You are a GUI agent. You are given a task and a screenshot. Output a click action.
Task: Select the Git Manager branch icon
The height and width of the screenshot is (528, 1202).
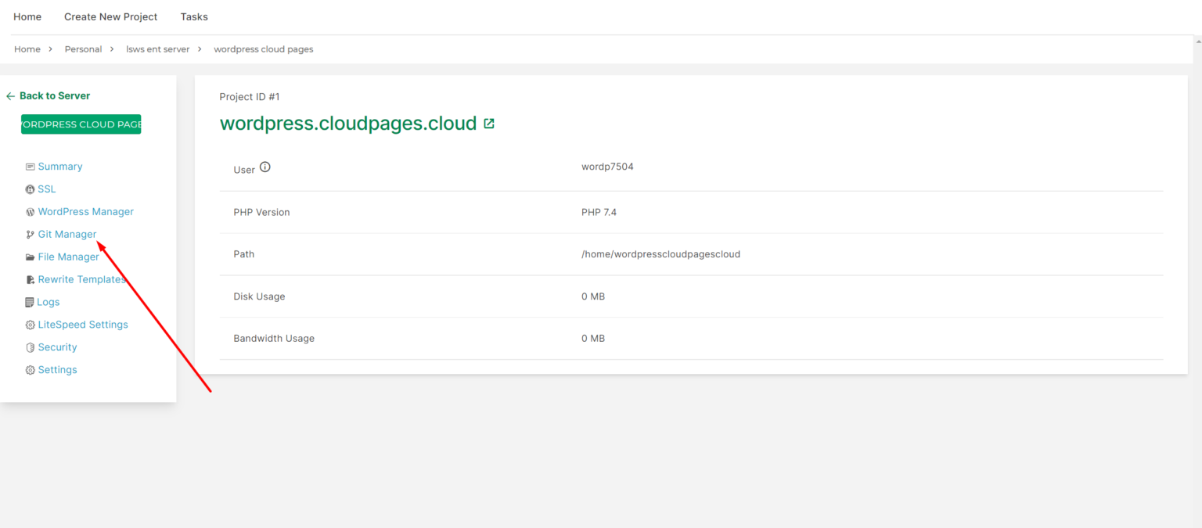pyautogui.click(x=29, y=234)
